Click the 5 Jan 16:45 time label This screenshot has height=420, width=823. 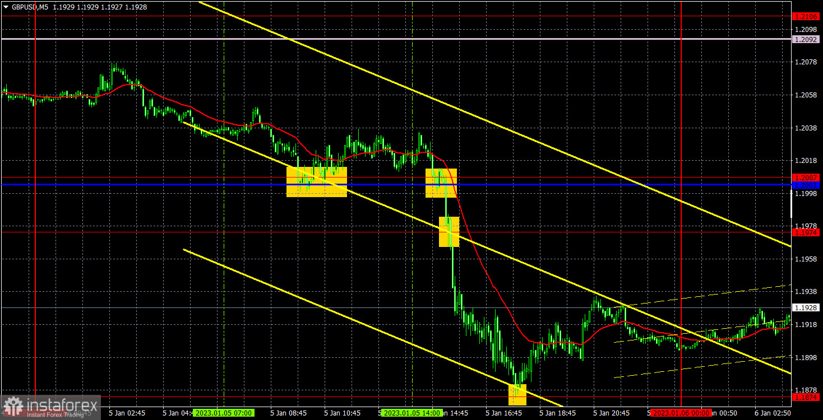coord(504,413)
